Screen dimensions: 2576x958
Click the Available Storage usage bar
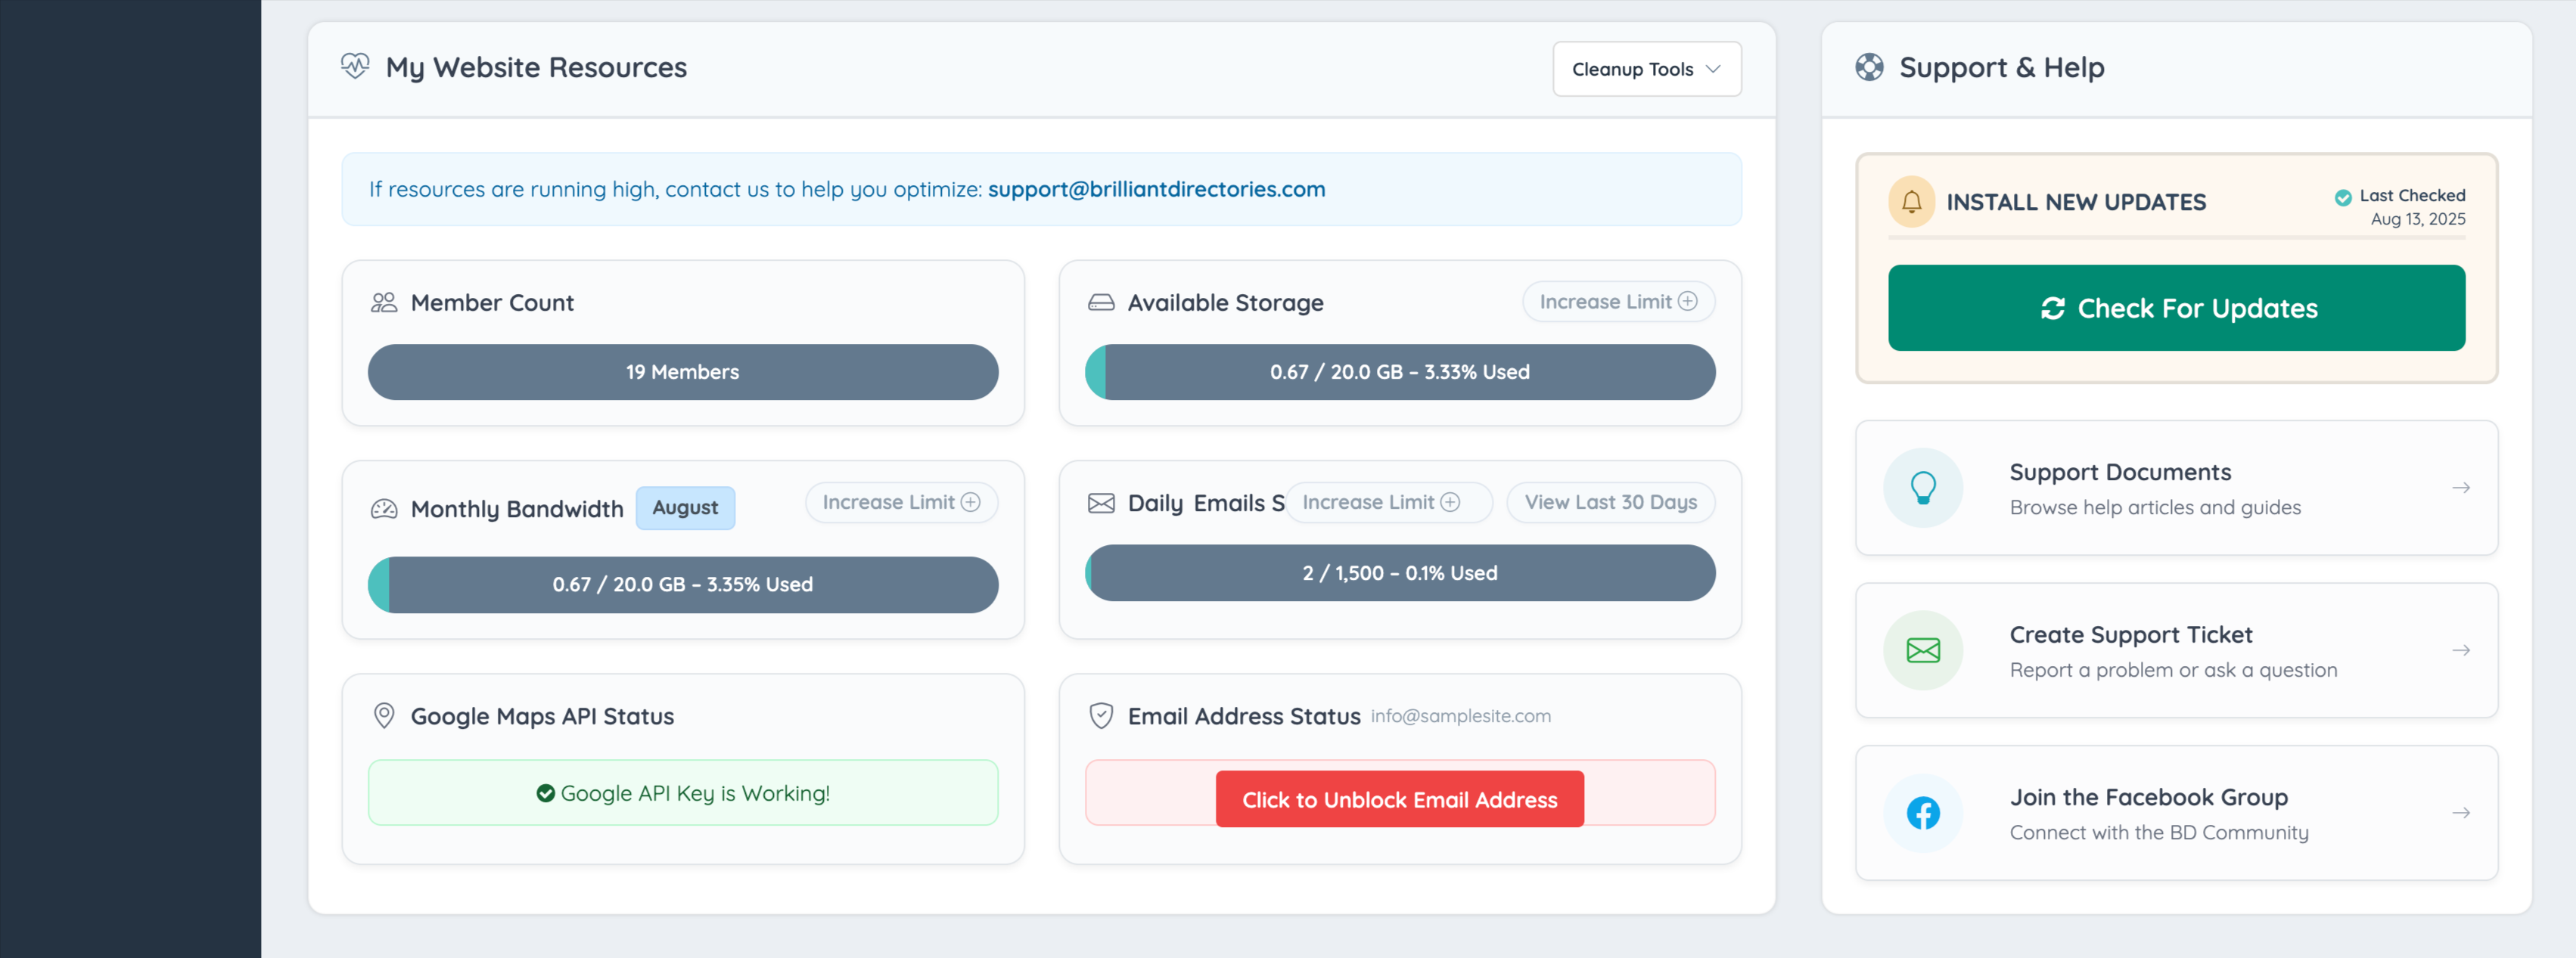click(1399, 371)
